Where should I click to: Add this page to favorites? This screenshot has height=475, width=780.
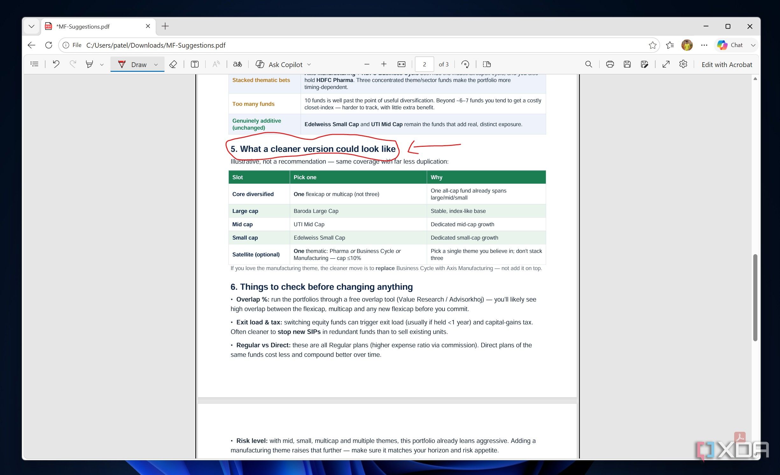click(x=653, y=45)
